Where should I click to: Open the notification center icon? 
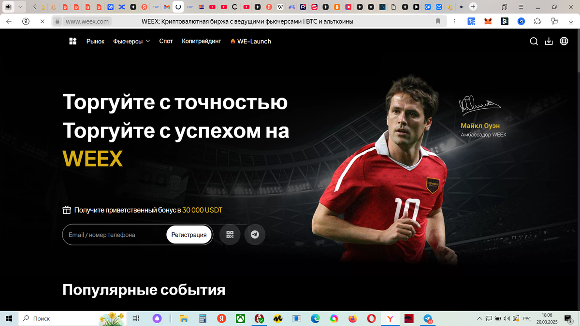point(568,318)
